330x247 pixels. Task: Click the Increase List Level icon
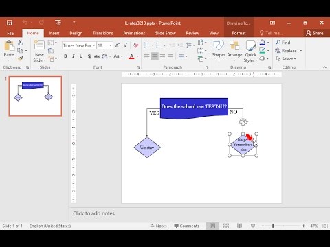pos(180,45)
